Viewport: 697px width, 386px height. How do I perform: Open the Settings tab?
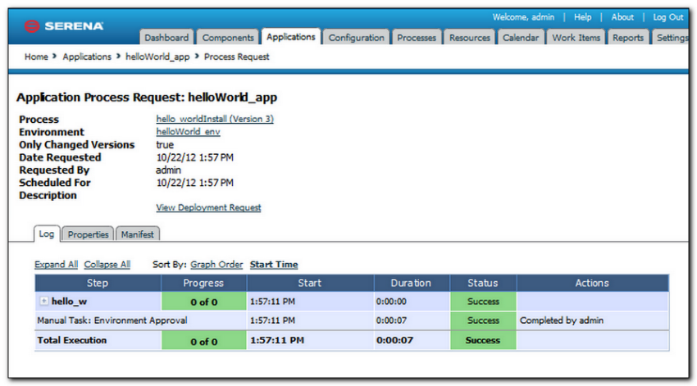672,38
